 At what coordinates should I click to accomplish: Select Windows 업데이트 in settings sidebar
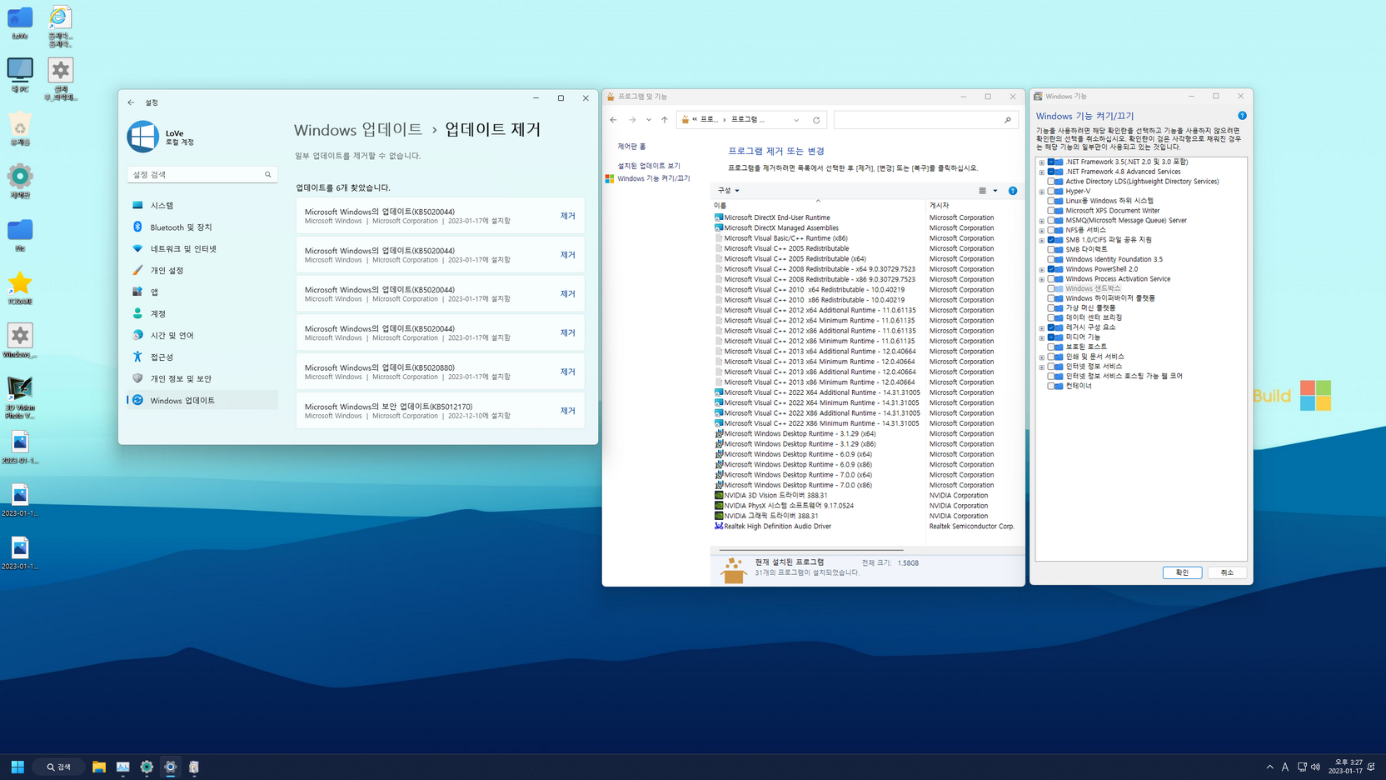click(202, 400)
